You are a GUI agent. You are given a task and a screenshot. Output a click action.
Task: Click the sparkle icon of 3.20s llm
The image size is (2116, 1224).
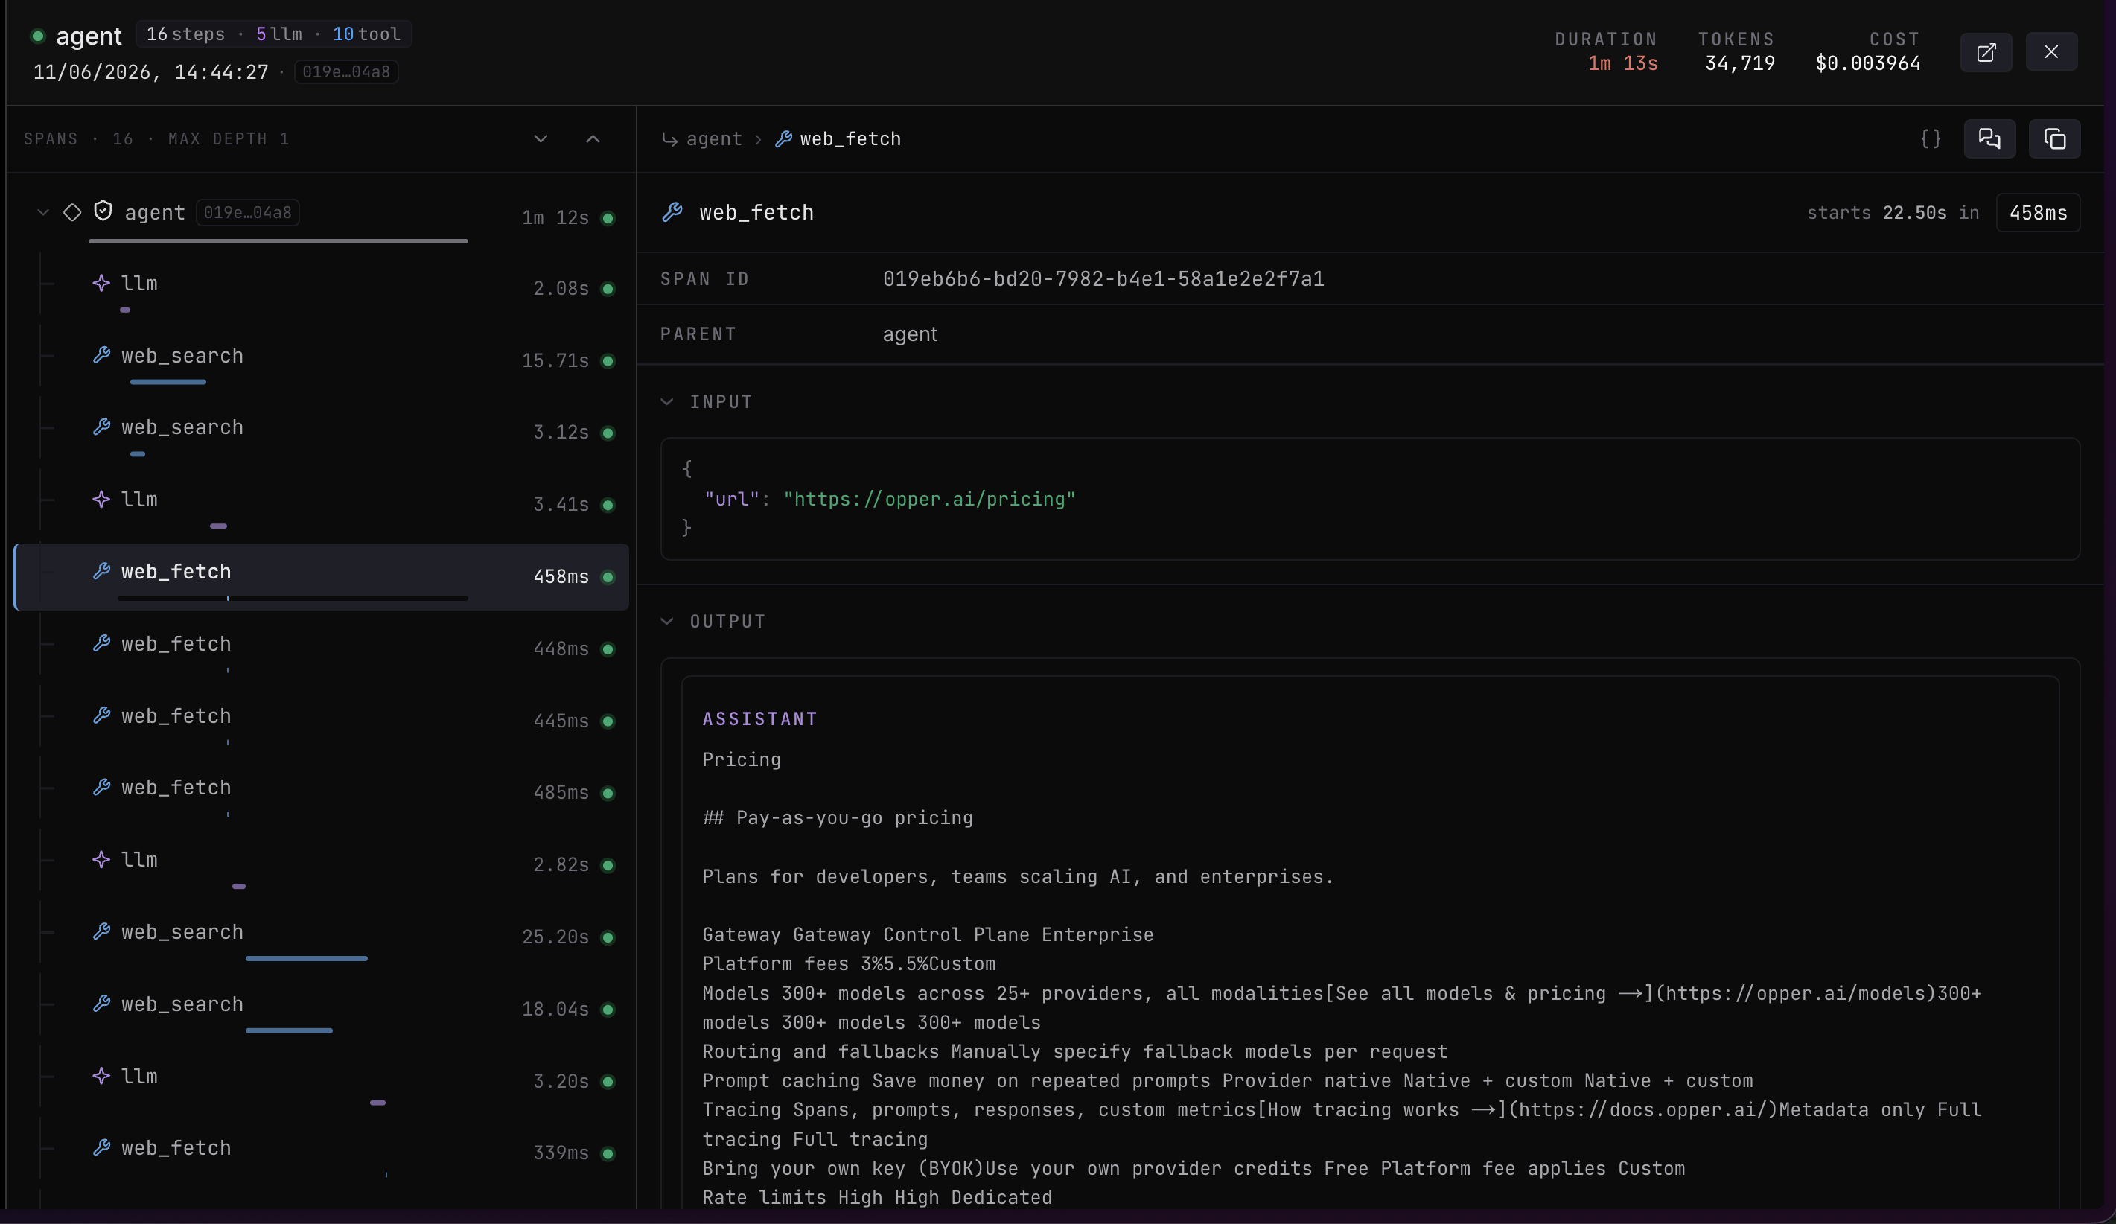coord(101,1075)
